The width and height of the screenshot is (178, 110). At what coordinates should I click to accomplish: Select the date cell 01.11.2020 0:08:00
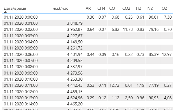point(21,67)
